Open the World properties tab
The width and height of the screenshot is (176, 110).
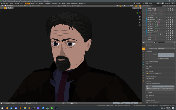143,59
